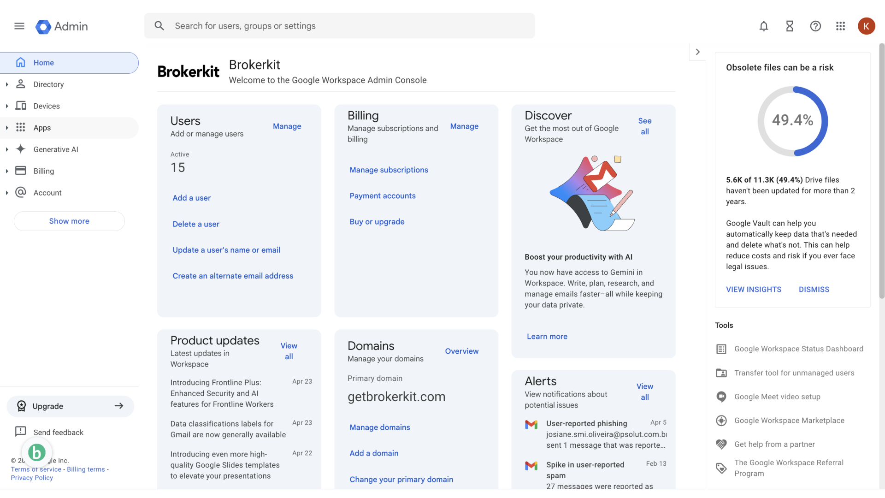Click the page vertical scrollbar
This screenshot has width=885, height=498.
(881, 171)
